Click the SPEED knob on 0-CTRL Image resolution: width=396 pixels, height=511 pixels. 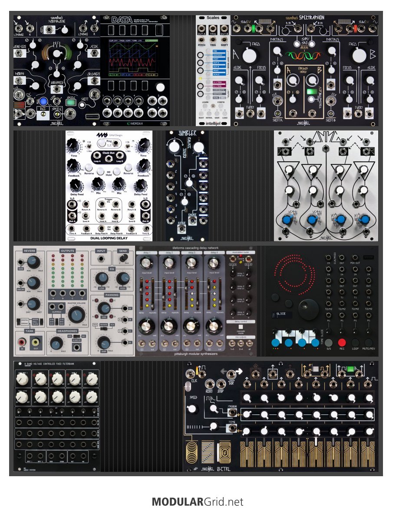pos(192,409)
